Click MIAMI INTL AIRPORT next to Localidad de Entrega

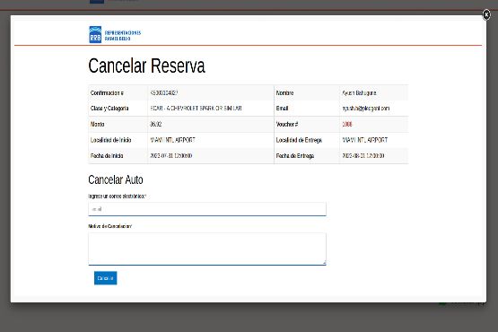365,140
